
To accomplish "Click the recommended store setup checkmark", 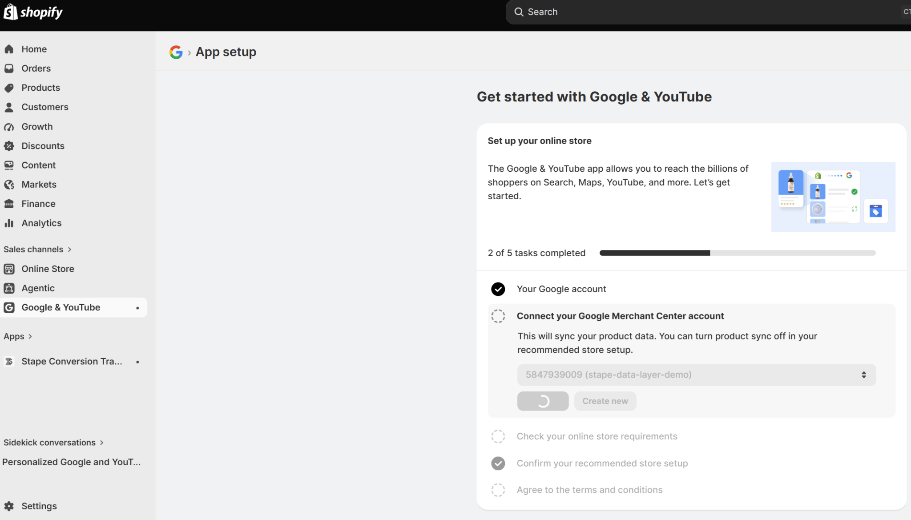I will (498, 464).
